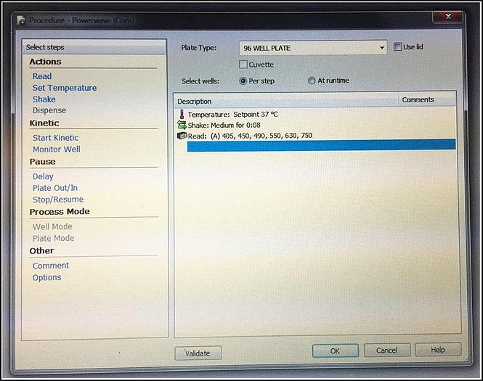Add a Start Kinetic step

[x=55, y=138]
